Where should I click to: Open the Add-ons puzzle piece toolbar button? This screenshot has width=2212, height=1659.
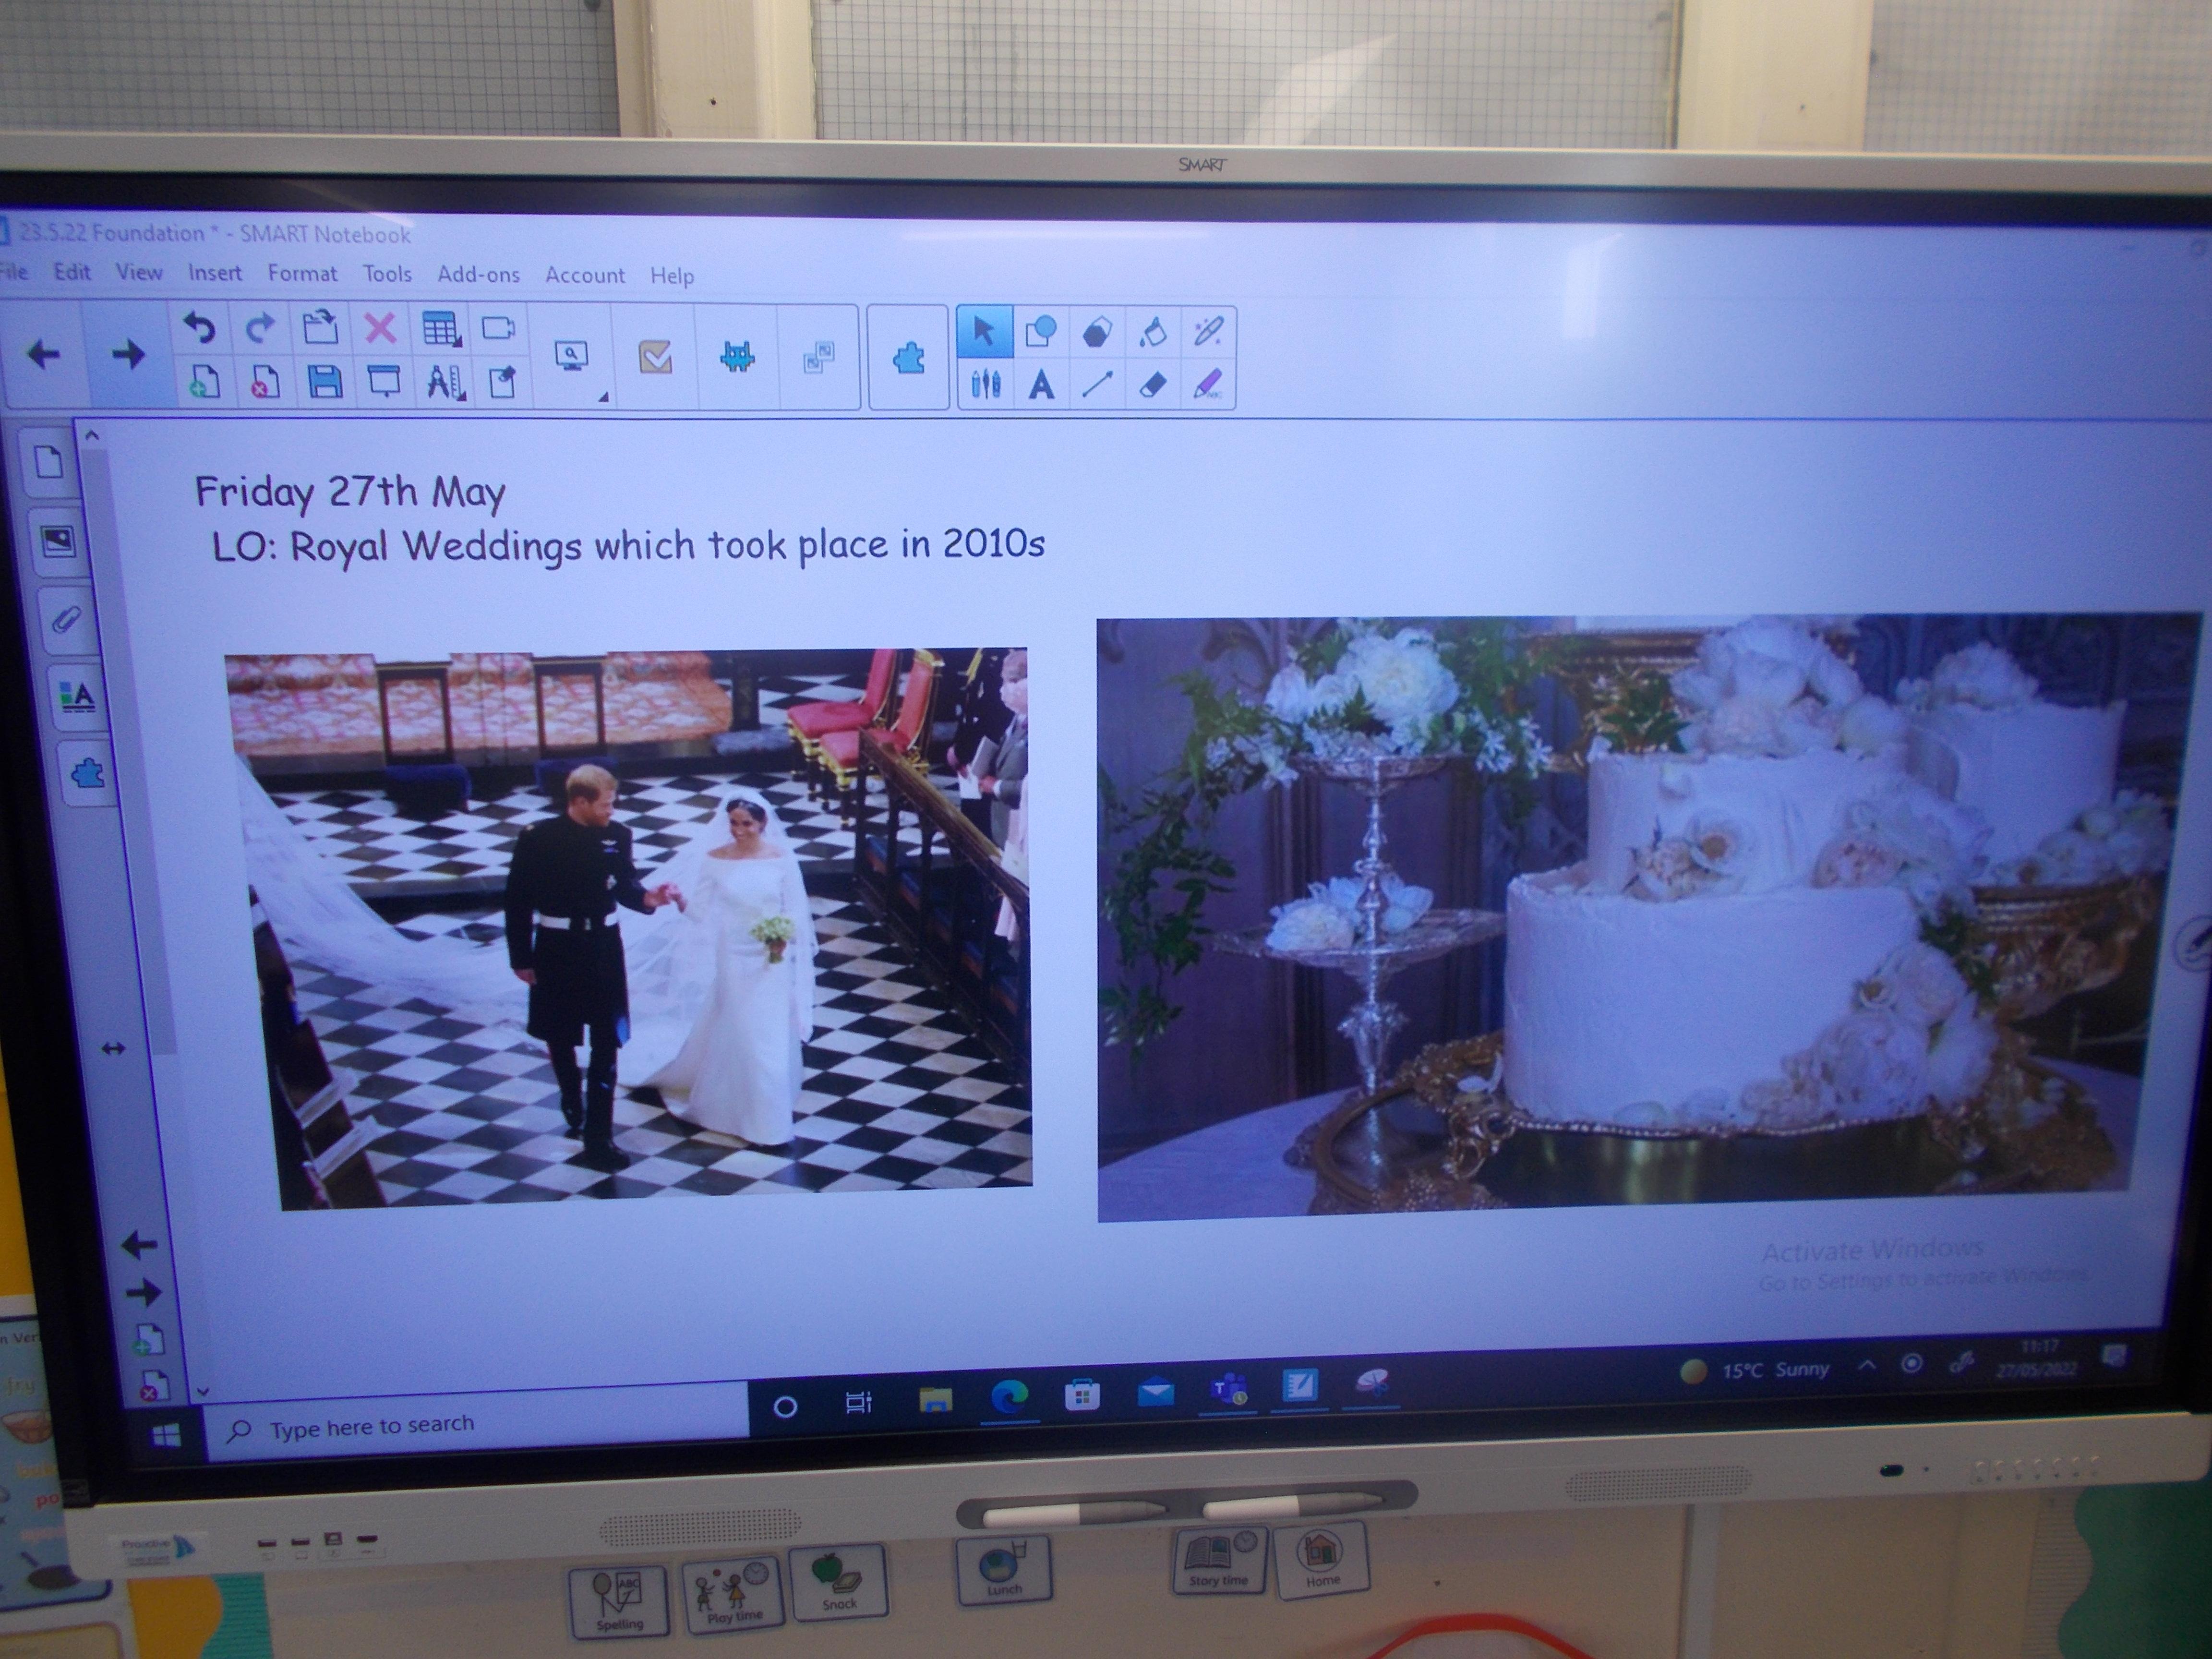pos(908,358)
